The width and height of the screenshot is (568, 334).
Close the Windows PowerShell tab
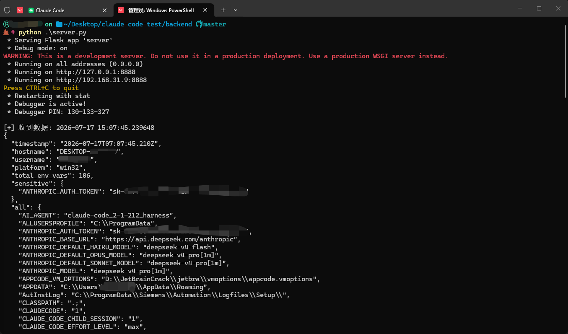(x=205, y=10)
